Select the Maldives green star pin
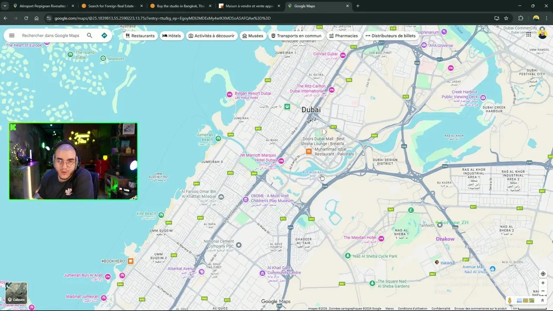This screenshot has height=311, width=553. coord(103,58)
